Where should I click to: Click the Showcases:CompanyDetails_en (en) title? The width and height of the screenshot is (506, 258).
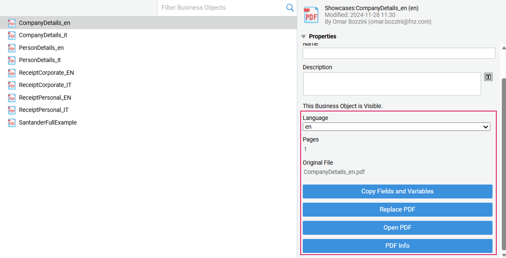tap(371, 8)
